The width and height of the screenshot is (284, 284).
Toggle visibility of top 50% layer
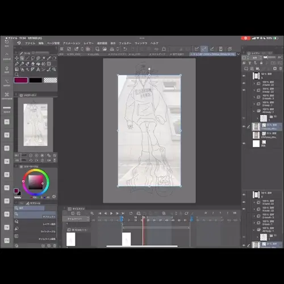point(244,76)
